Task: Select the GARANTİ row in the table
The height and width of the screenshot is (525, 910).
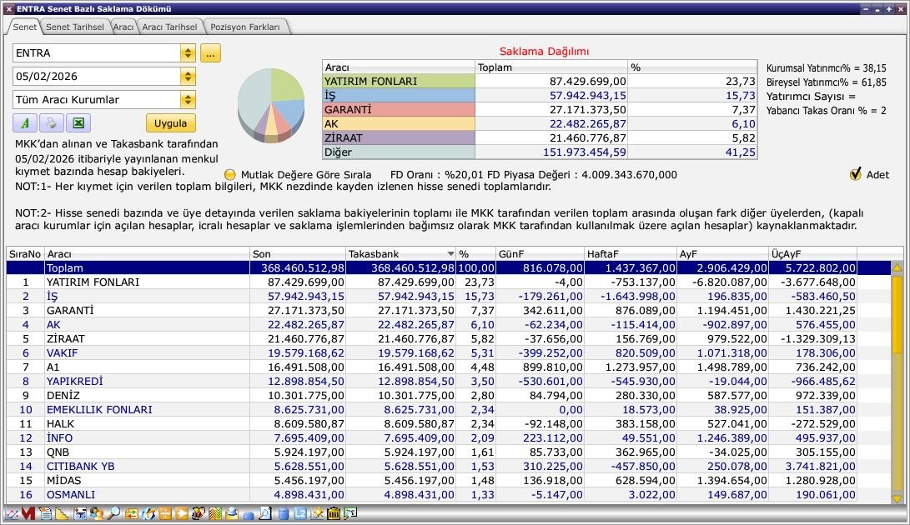Action: 70,310
